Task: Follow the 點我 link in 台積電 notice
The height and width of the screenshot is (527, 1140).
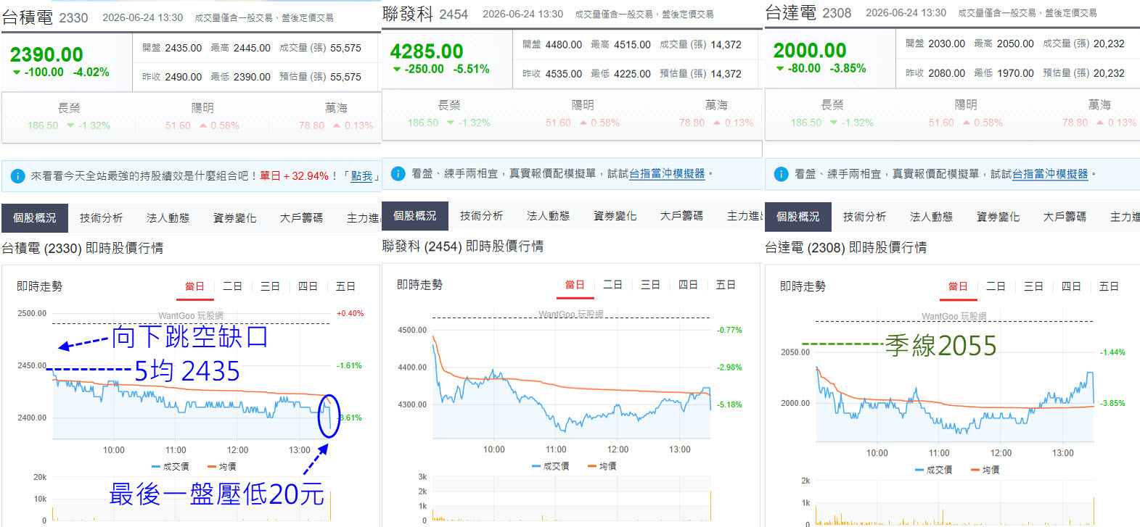Action: [361, 176]
